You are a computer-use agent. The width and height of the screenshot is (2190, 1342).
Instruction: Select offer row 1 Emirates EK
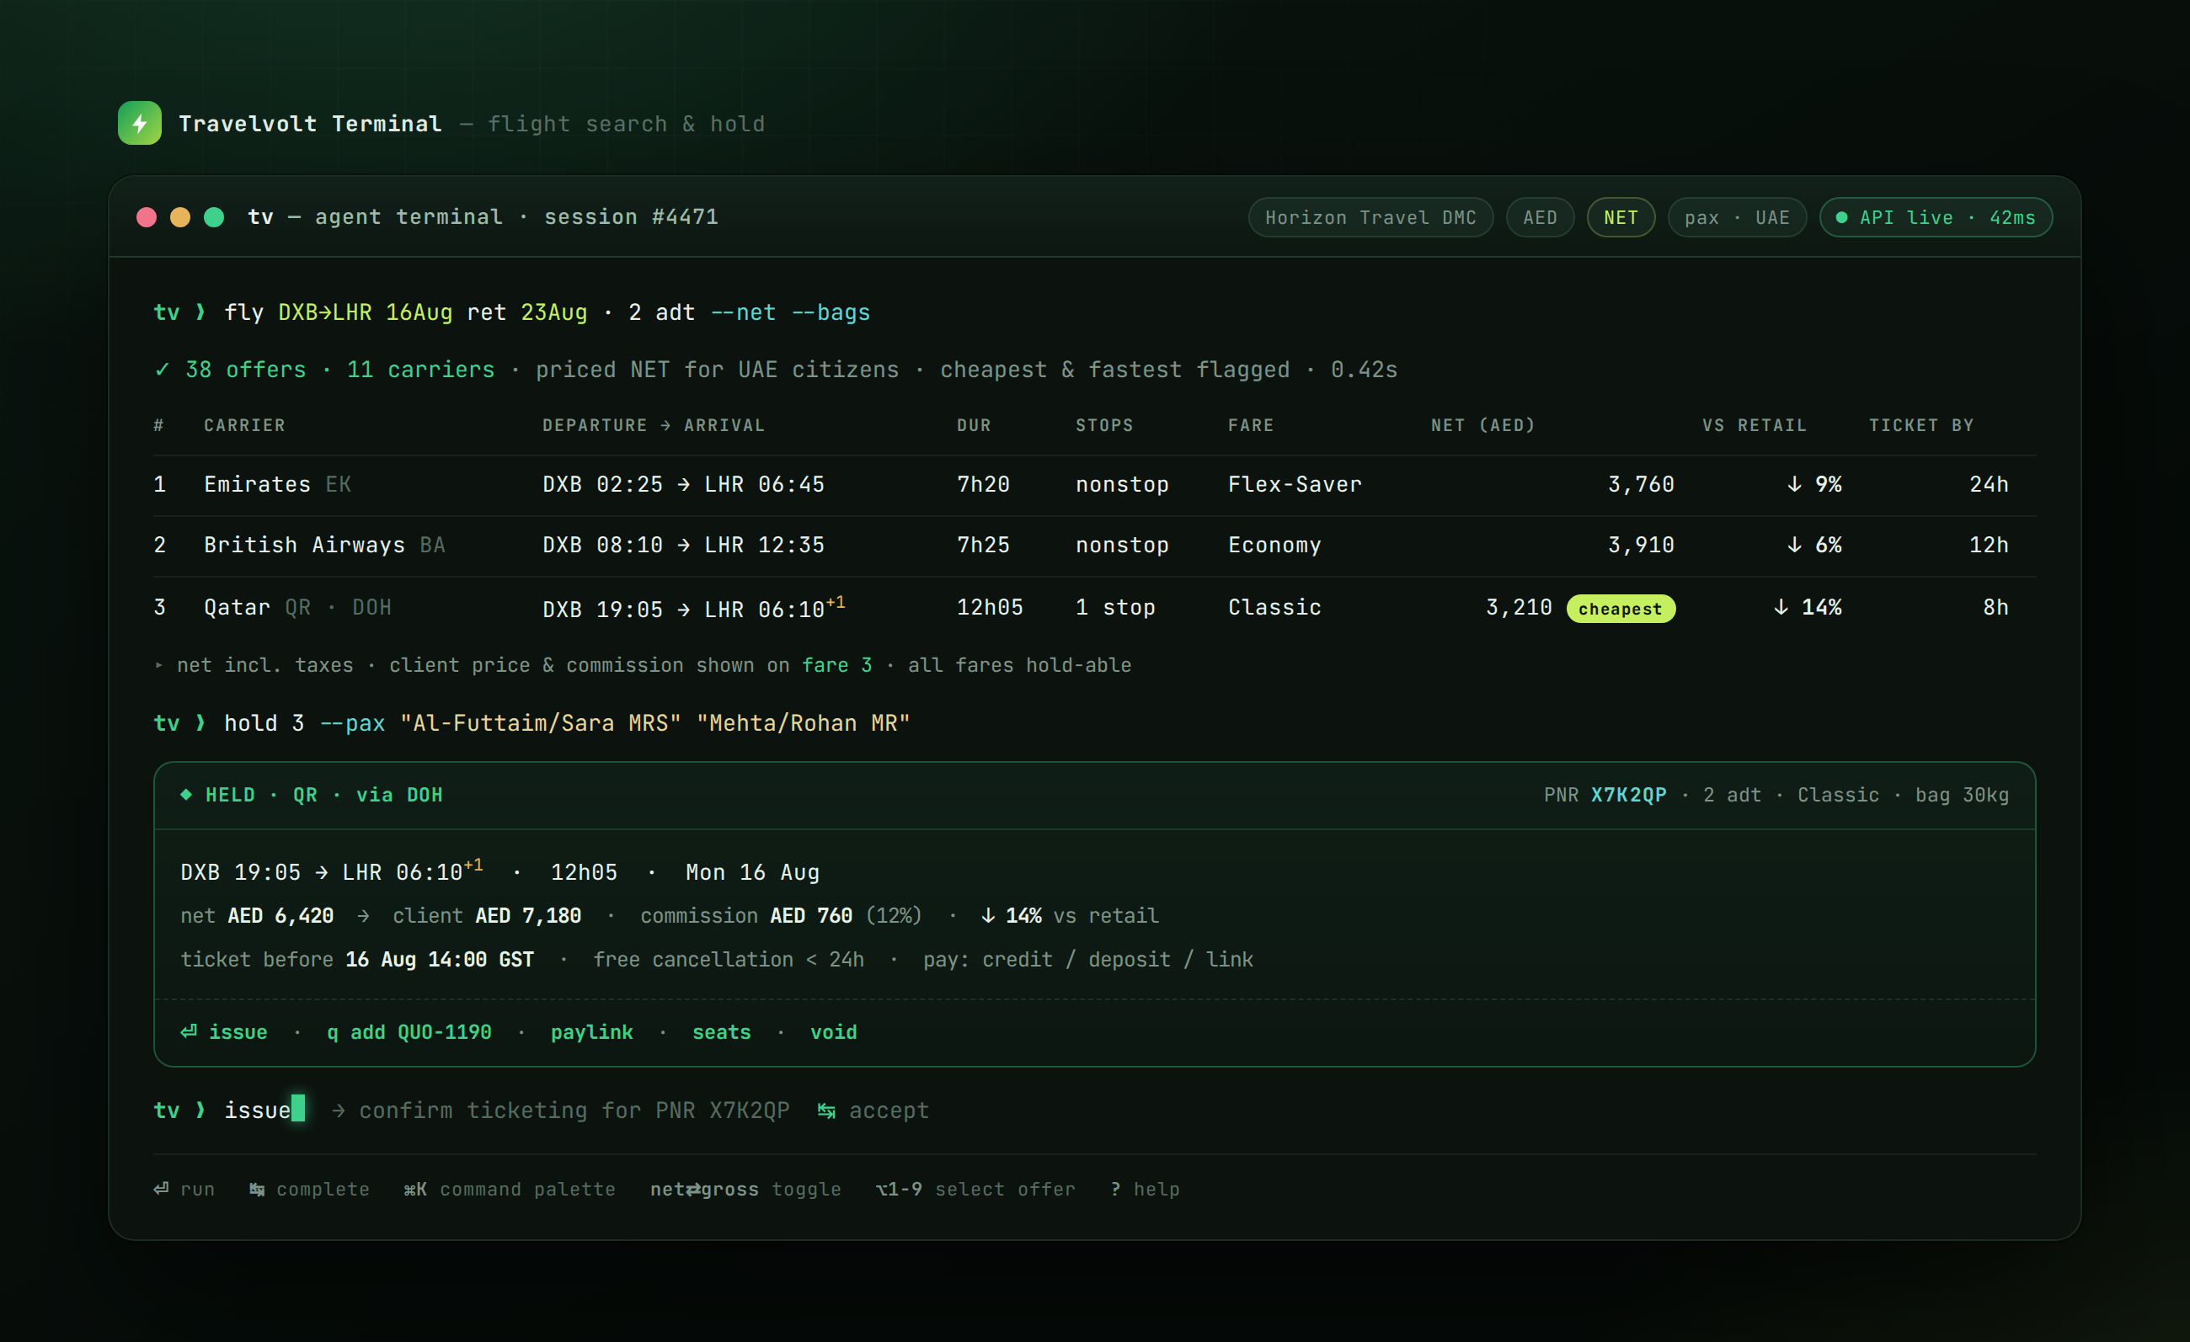pos(1095,485)
